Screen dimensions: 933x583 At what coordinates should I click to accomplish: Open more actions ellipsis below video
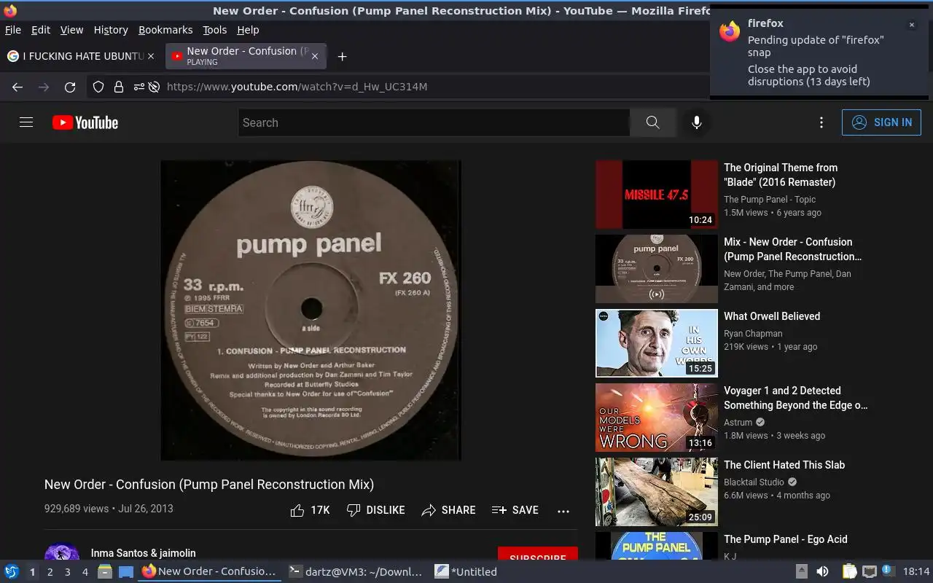[x=563, y=511]
